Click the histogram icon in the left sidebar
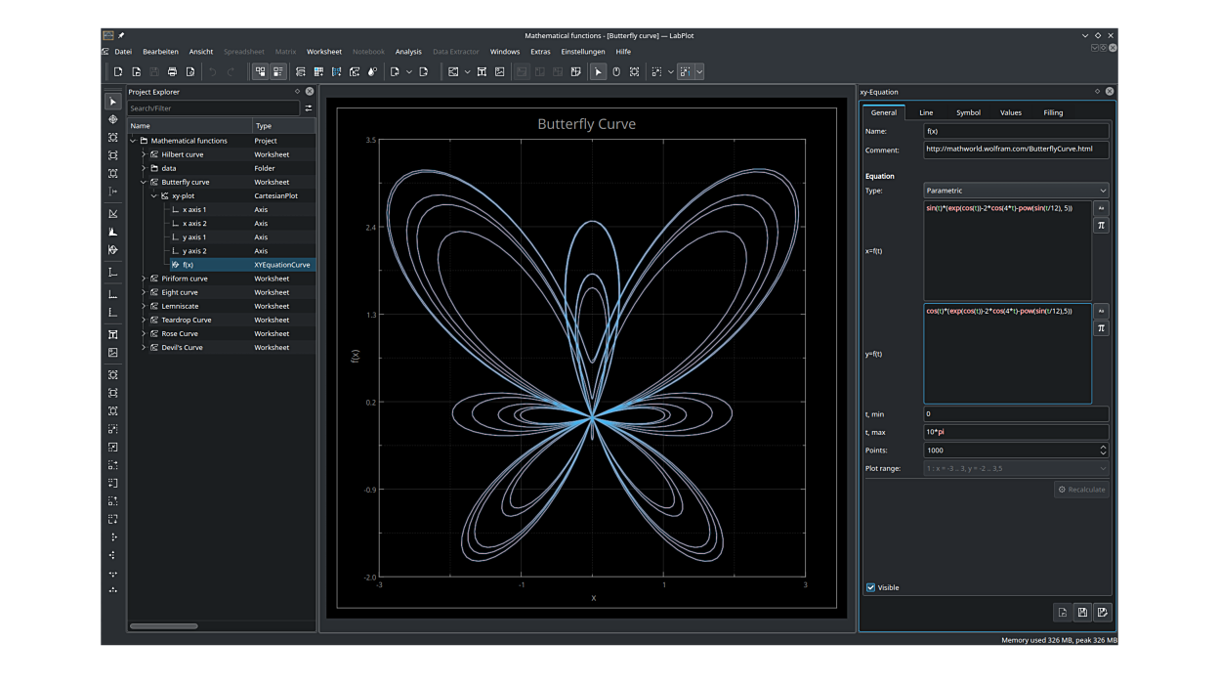1219x686 pixels. (113, 232)
